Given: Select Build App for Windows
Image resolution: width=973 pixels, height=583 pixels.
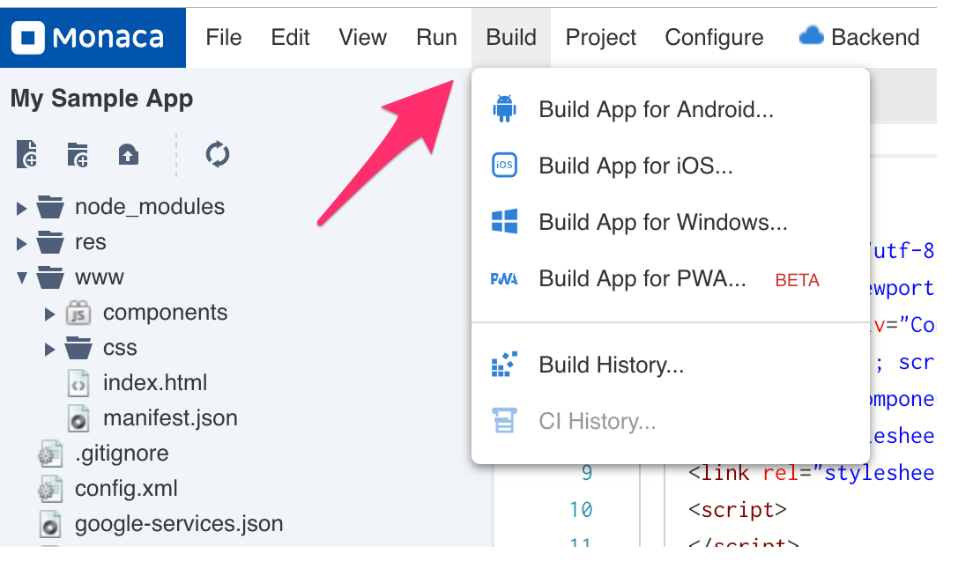Looking at the screenshot, I should tap(670, 222).
